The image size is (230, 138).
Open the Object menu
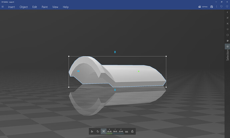click(x=24, y=7)
